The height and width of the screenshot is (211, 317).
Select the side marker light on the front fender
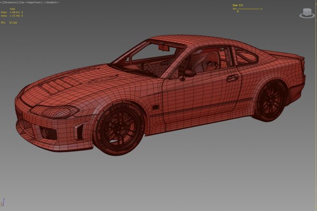coord(155,107)
